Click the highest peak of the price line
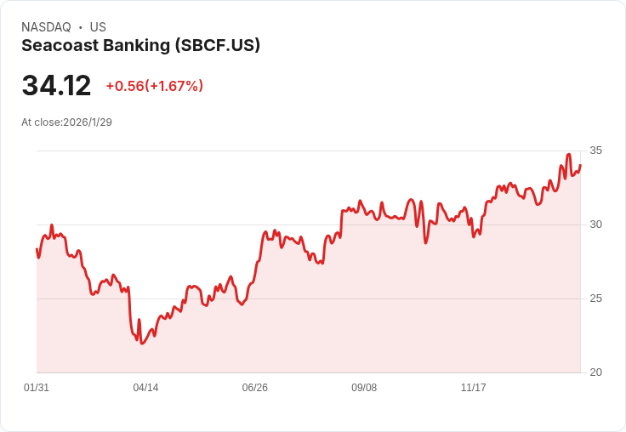The width and height of the screenshot is (626, 432). tap(568, 155)
